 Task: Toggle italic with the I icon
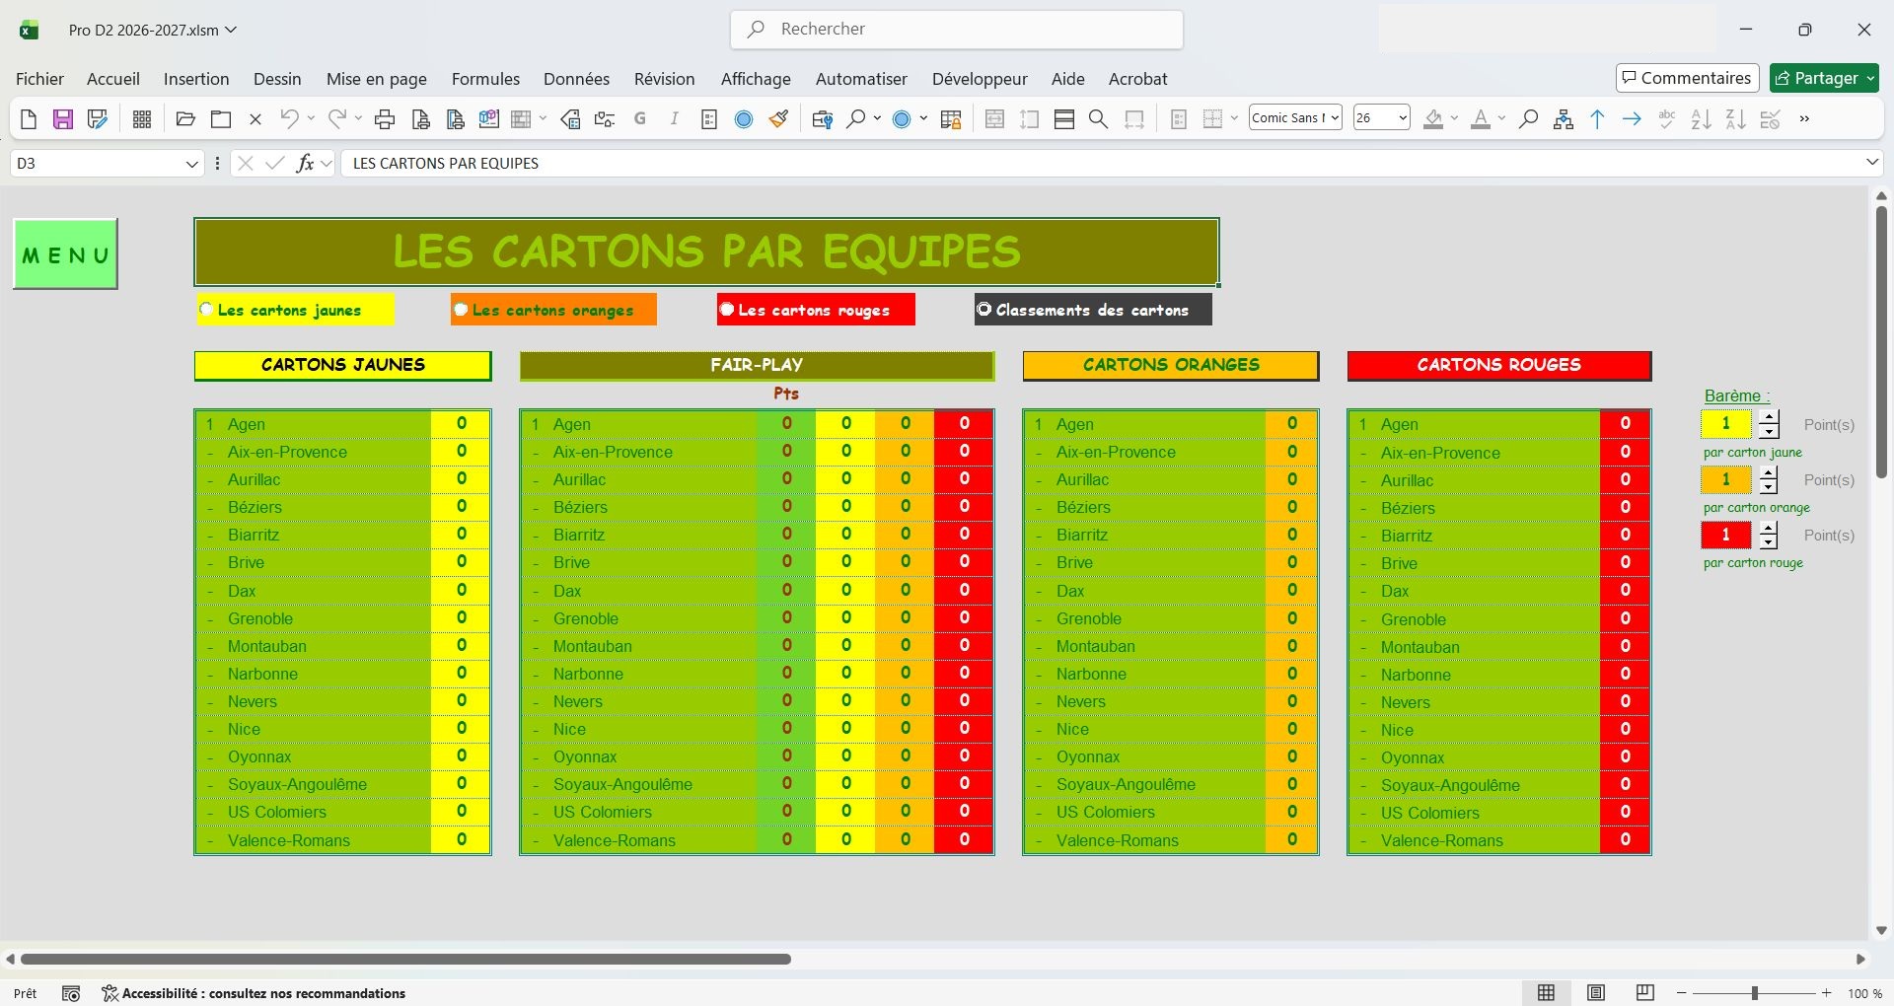pos(675,119)
